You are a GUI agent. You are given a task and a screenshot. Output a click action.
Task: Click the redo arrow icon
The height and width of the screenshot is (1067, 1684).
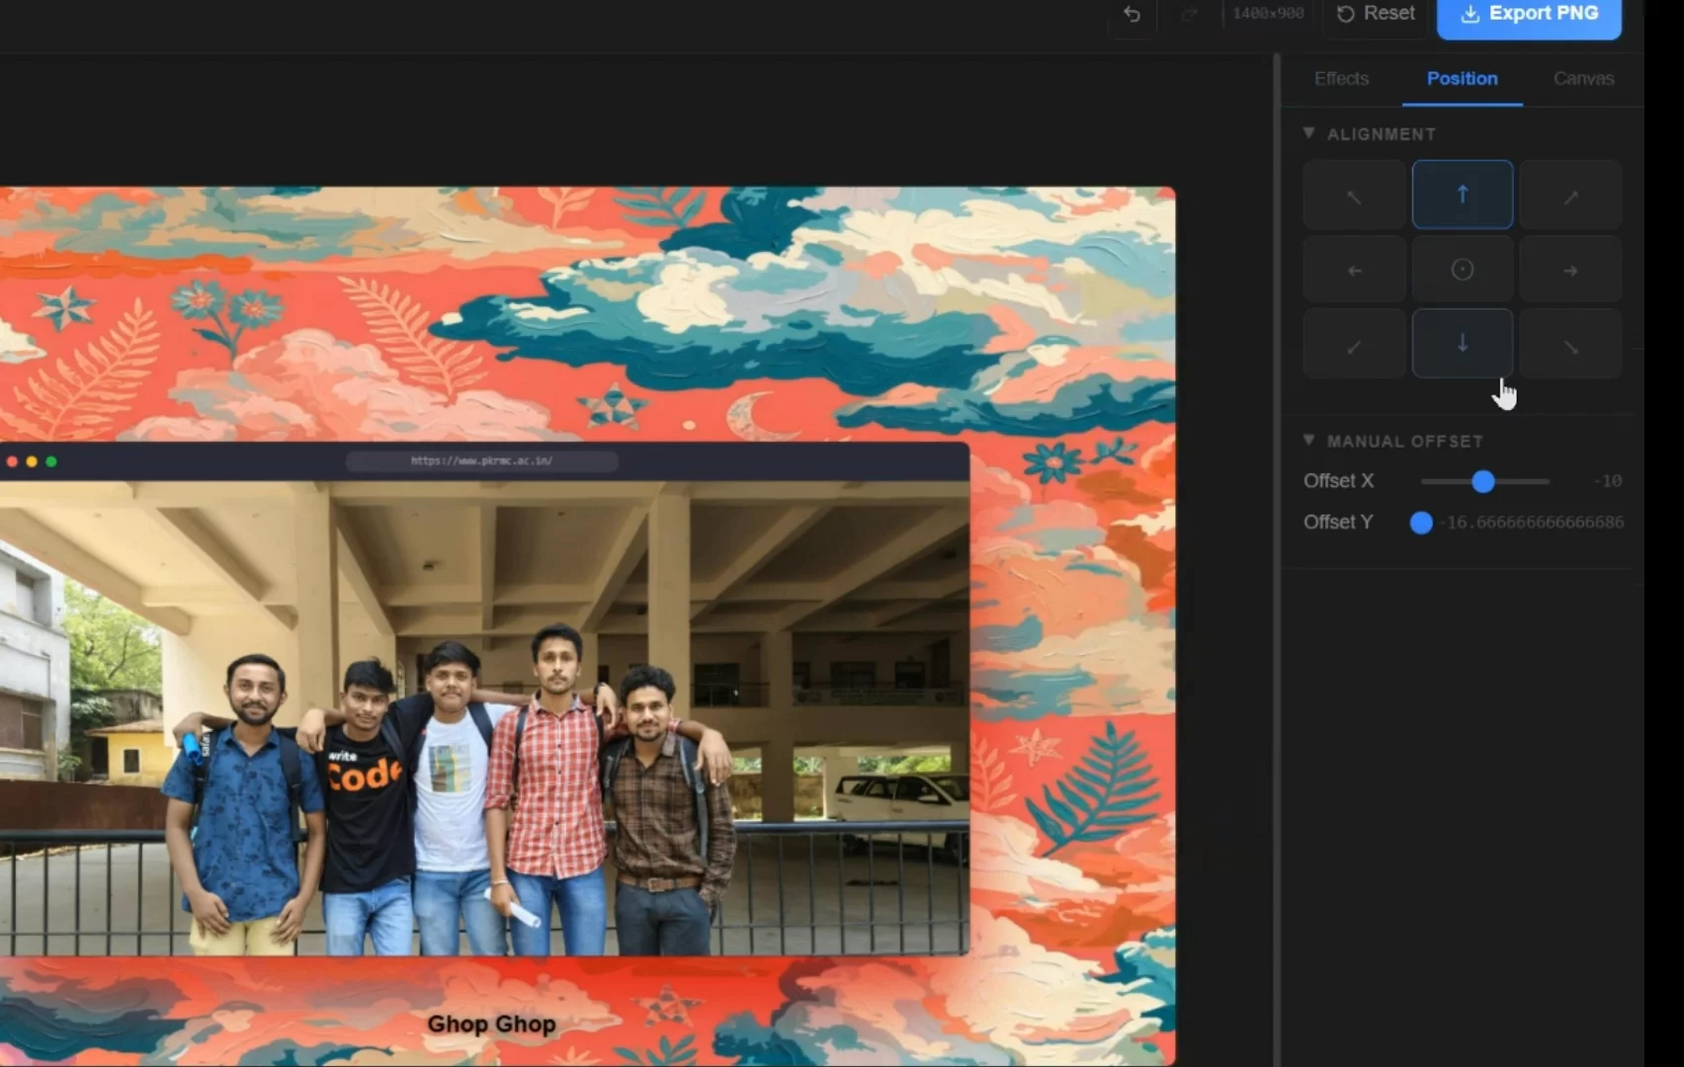[x=1189, y=14]
